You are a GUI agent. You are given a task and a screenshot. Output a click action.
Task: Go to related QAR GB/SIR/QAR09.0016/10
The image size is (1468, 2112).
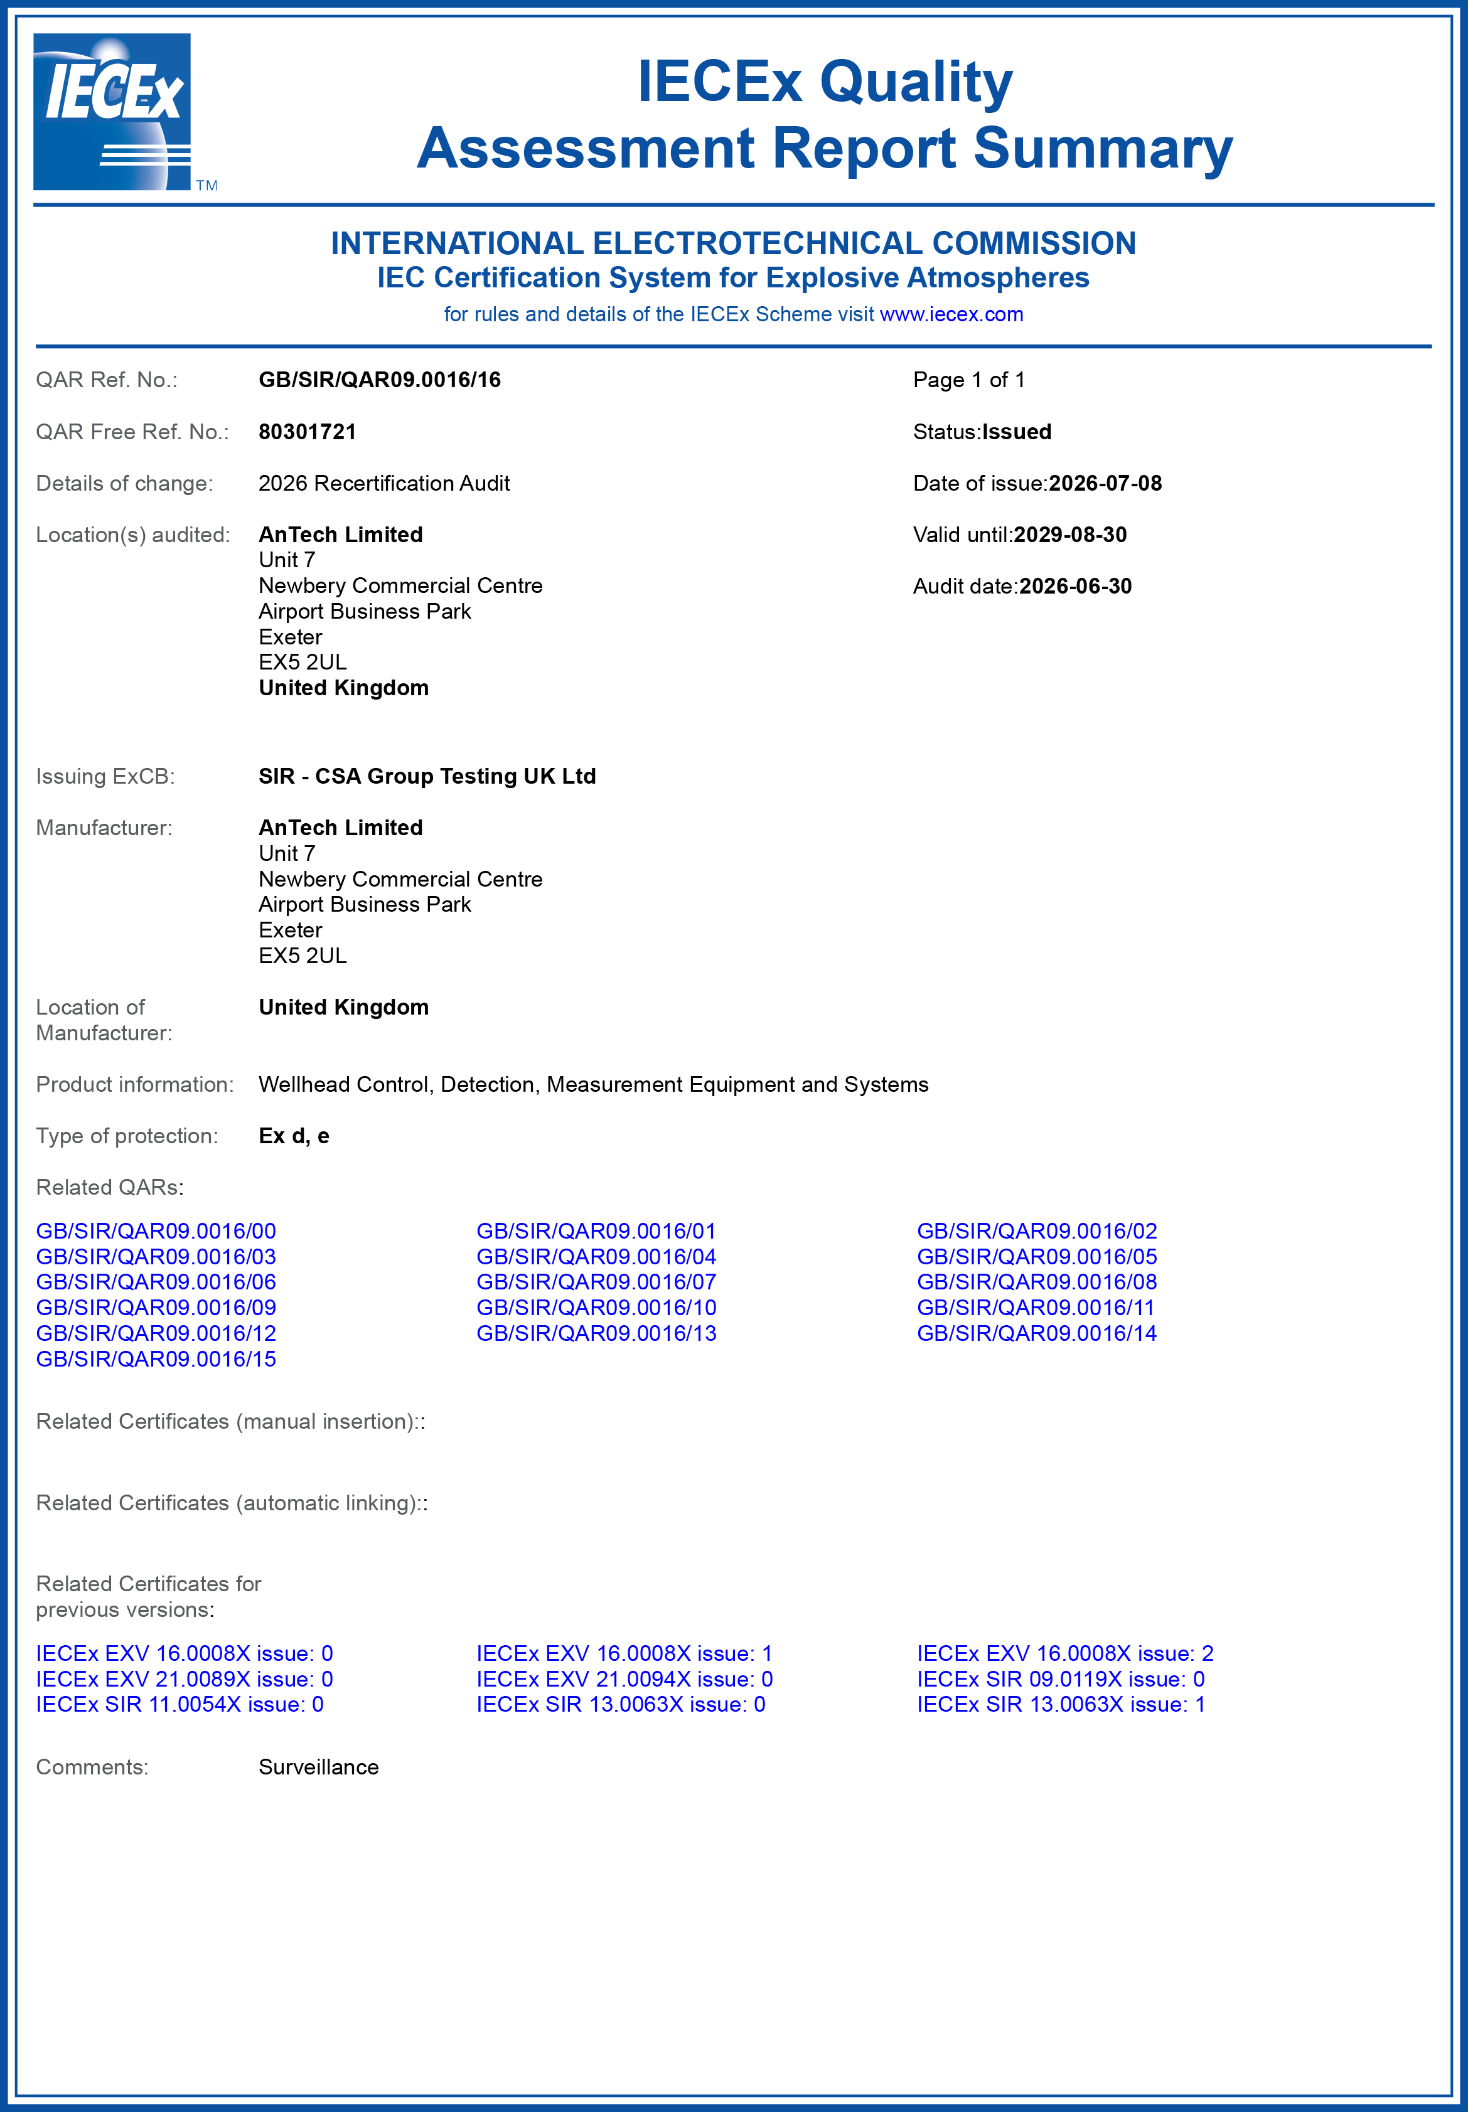596,1308
